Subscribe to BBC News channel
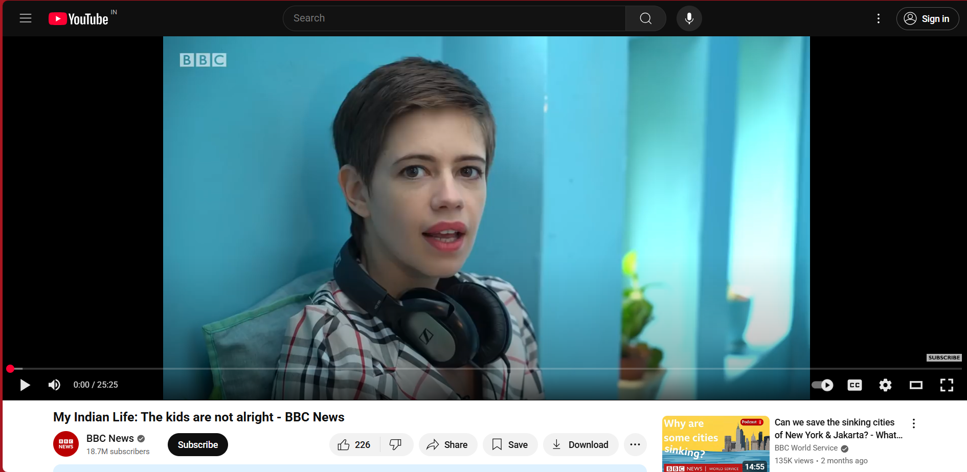The image size is (967, 472). pyautogui.click(x=197, y=444)
